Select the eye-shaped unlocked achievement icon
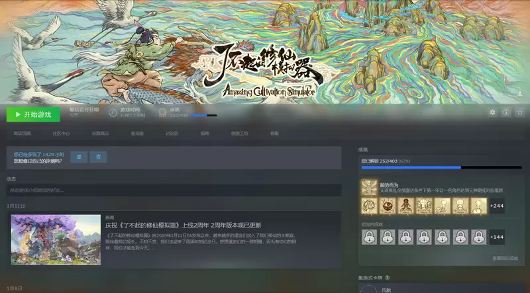 click(388, 206)
